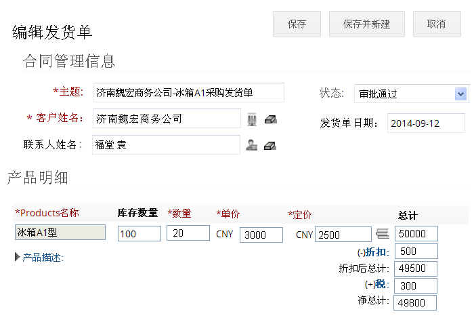Click the 单价 unit price field

(x=261, y=235)
